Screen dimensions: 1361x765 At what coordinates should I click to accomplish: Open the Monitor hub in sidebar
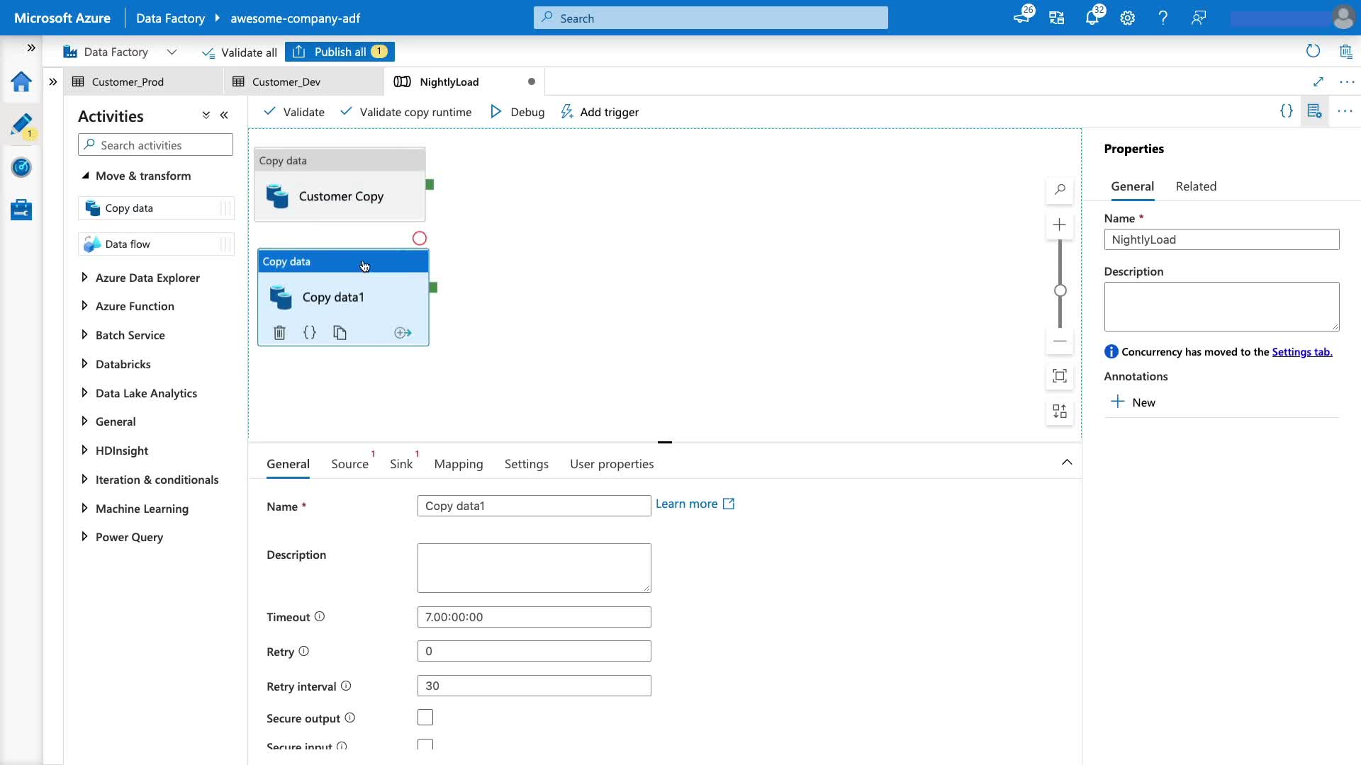[x=21, y=168]
